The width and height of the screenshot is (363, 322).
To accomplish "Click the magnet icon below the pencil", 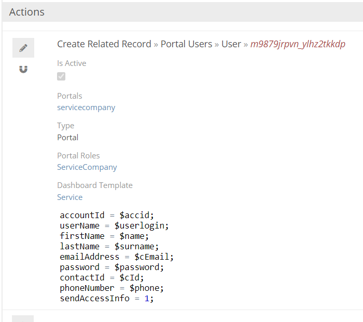I will click(x=23, y=69).
